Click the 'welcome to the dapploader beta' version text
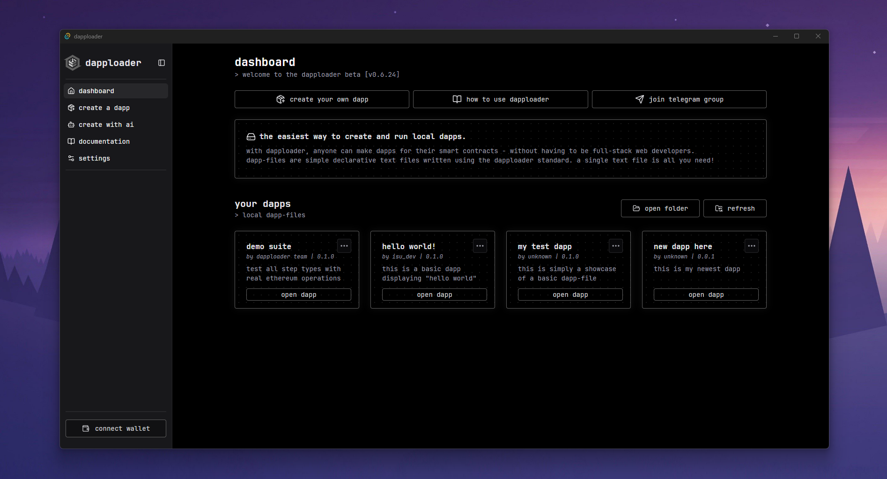Screen dimensions: 887x479 click(x=317, y=74)
